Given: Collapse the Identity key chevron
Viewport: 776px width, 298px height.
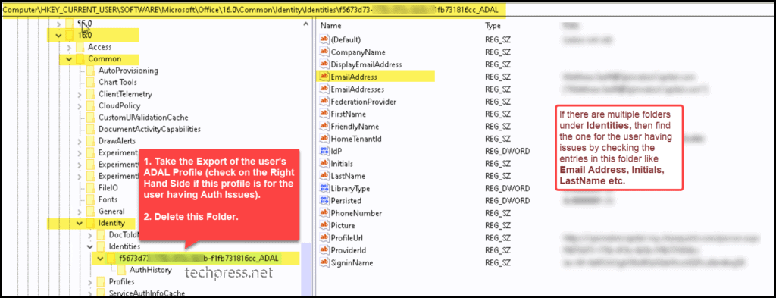Looking at the screenshot, I should point(80,223).
